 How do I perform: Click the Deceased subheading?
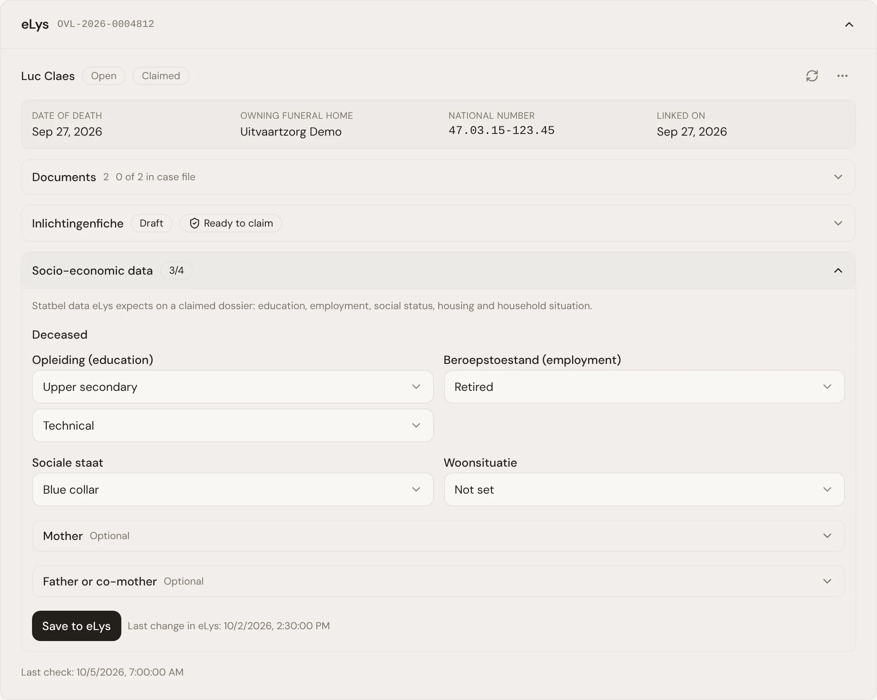click(x=60, y=335)
